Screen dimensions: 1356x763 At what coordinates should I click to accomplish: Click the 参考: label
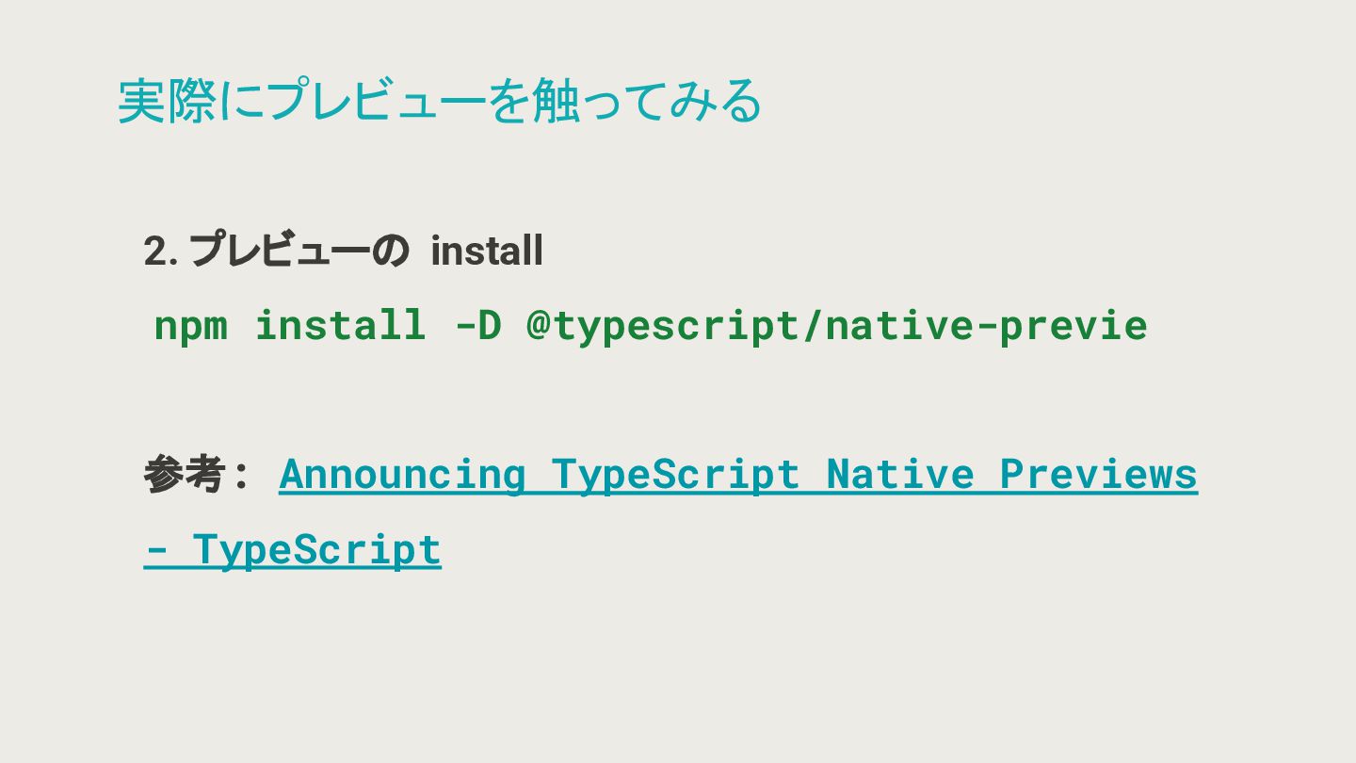tap(196, 474)
